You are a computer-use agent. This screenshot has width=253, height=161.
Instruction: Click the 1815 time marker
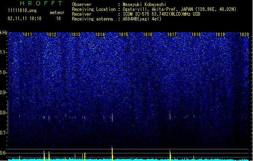pos(123,35)
